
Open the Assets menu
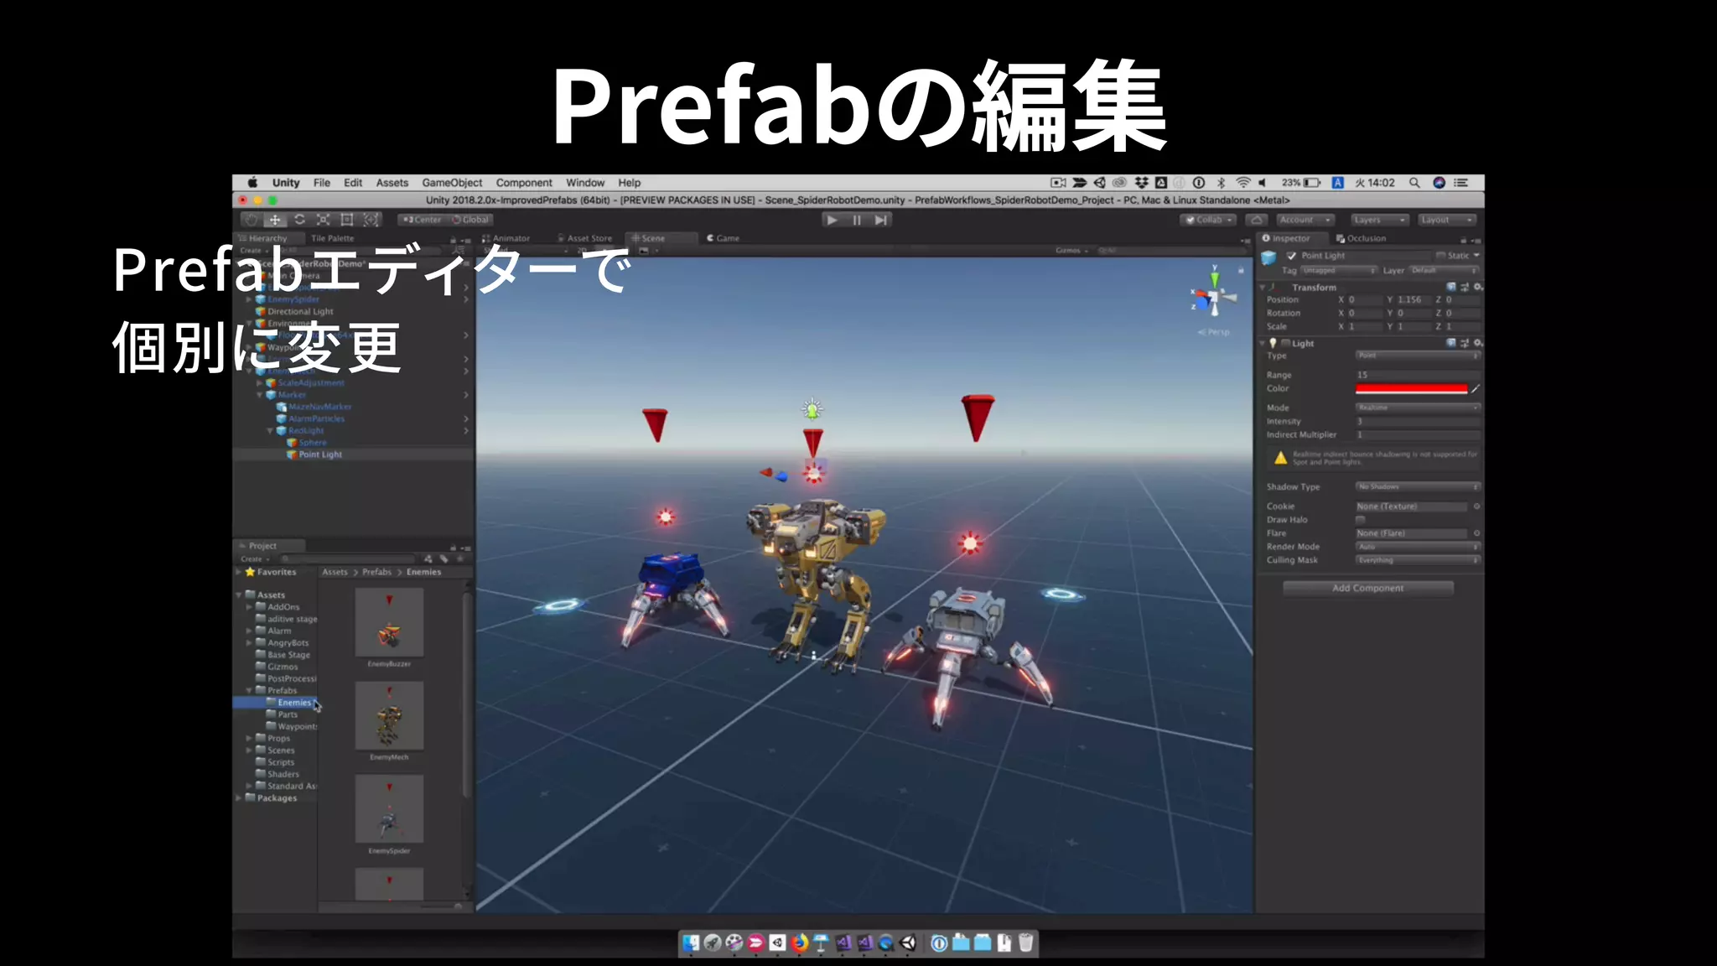pos(392,183)
